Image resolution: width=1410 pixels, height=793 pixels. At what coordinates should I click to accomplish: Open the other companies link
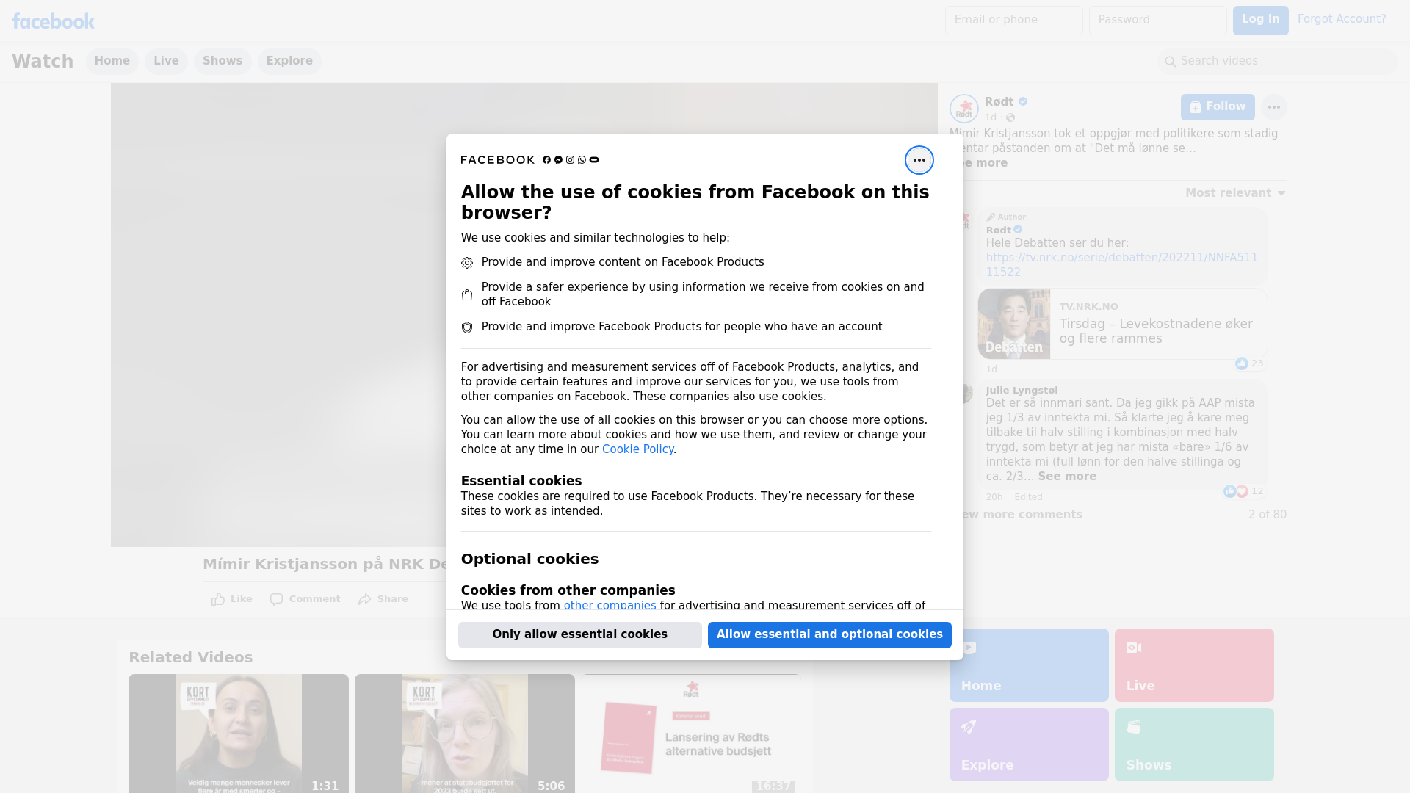tap(610, 606)
